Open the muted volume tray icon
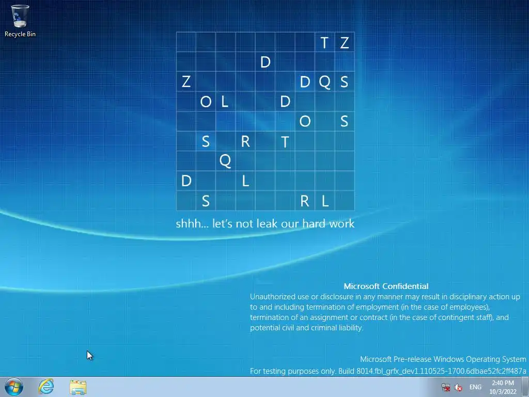The width and height of the screenshot is (529, 397). (458, 387)
